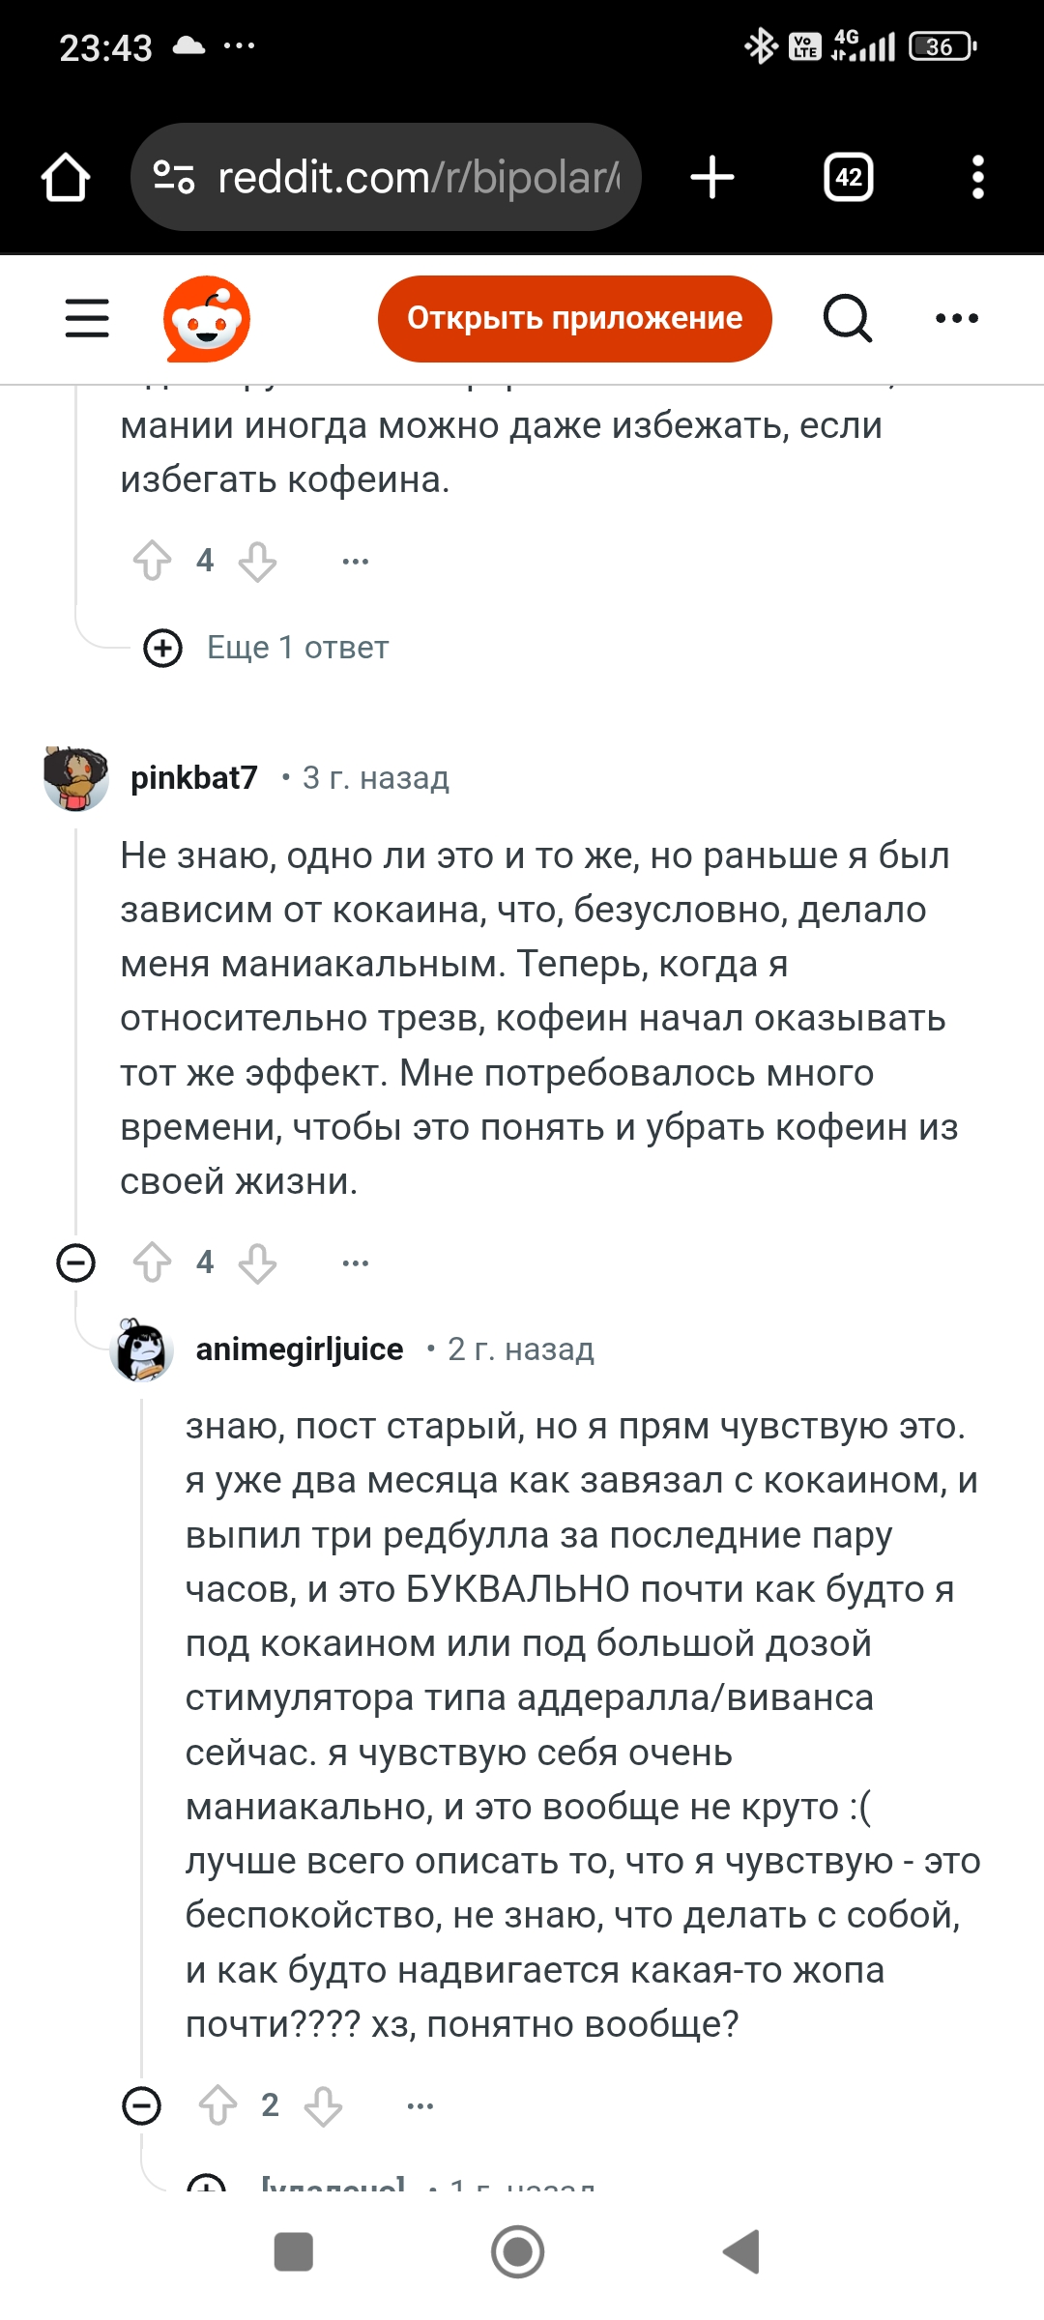Open pinkbat7's user profile link
This screenshot has height=2320, width=1044.
pos(194,778)
